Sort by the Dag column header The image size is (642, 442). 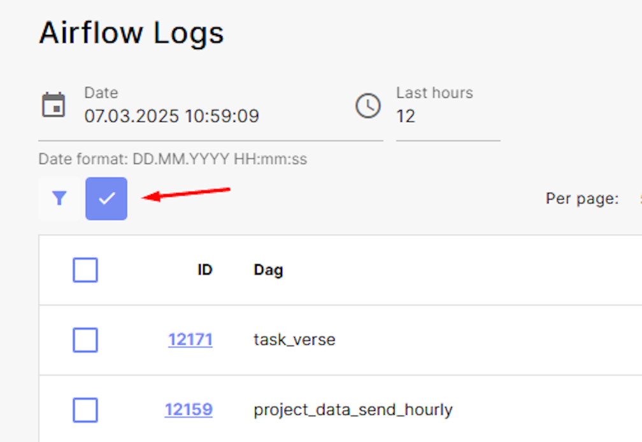(x=268, y=270)
